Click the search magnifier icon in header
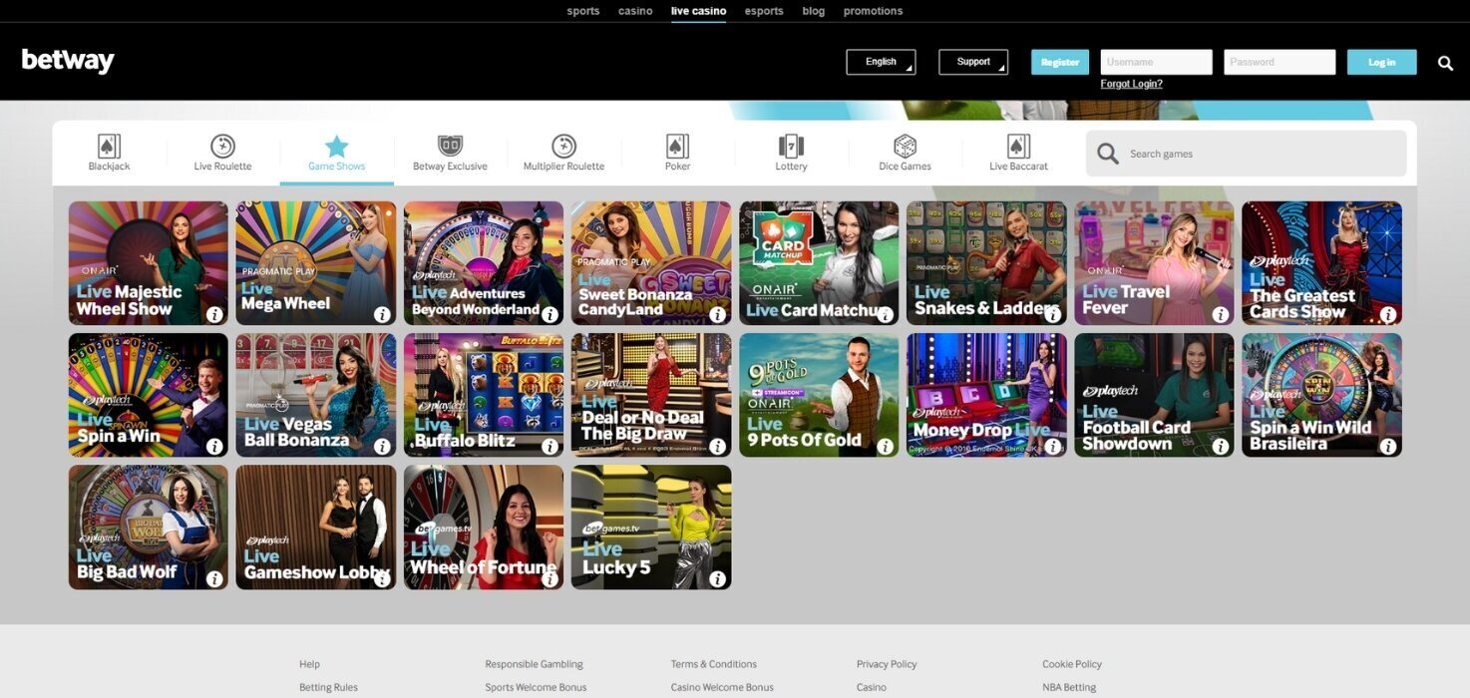 (x=1445, y=63)
